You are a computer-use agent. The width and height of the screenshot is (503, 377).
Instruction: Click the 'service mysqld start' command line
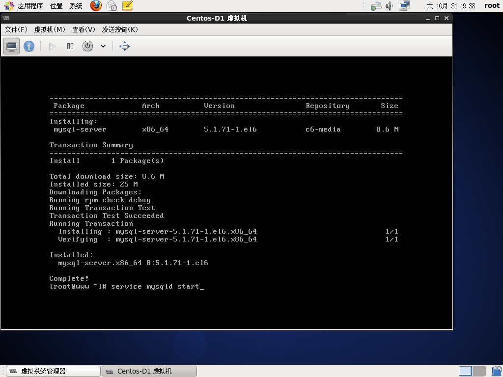tap(155, 286)
